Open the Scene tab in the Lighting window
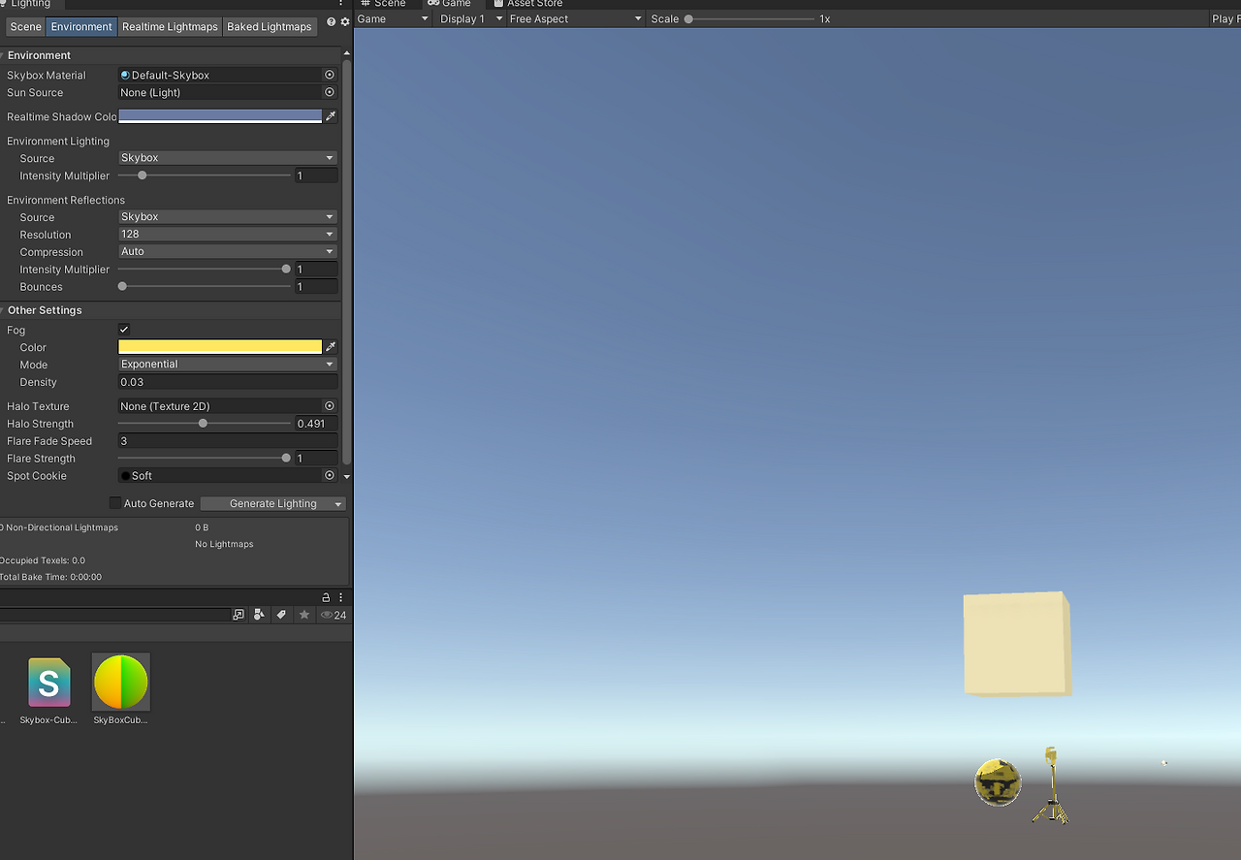Viewport: 1241px width, 860px height. coord(24,26)
